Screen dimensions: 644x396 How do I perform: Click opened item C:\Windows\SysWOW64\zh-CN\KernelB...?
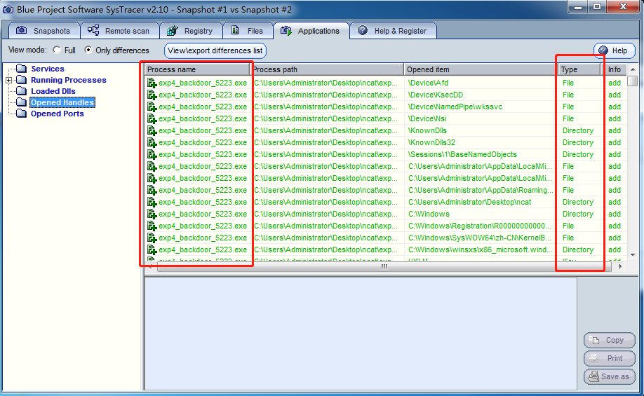(480, 238)
